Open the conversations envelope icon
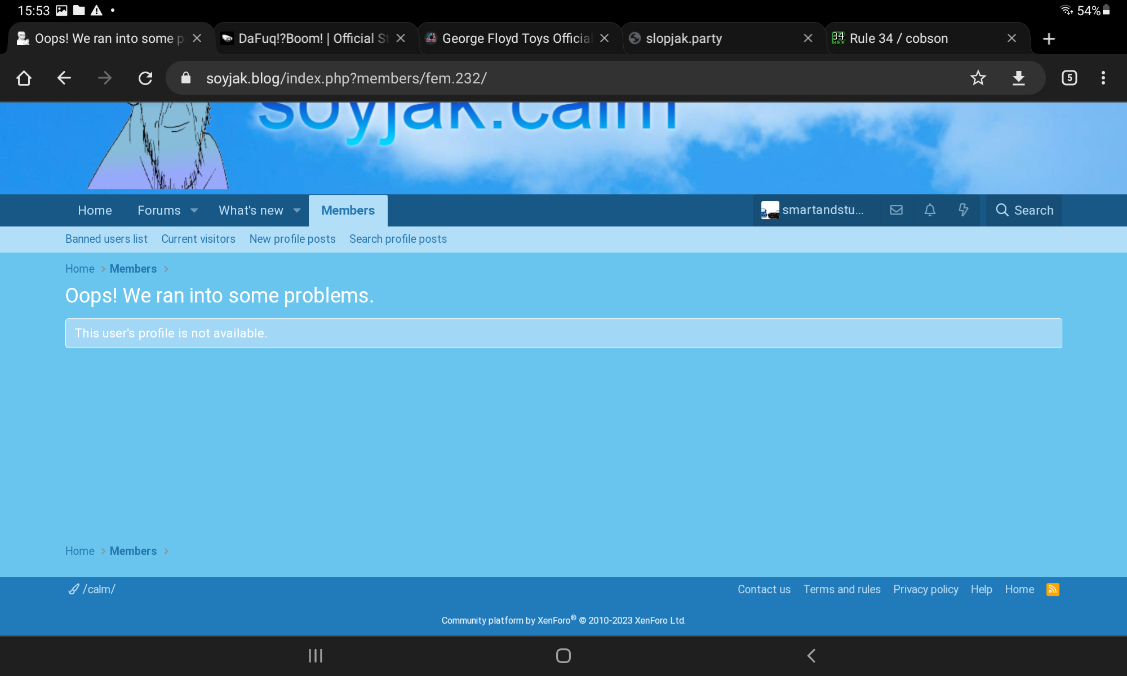Screen dimensions: 1127x676 pos(896,210)
